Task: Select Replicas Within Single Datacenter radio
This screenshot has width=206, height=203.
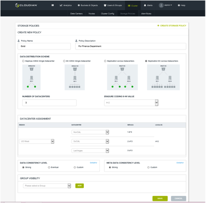Action: [x=23, y=61]
